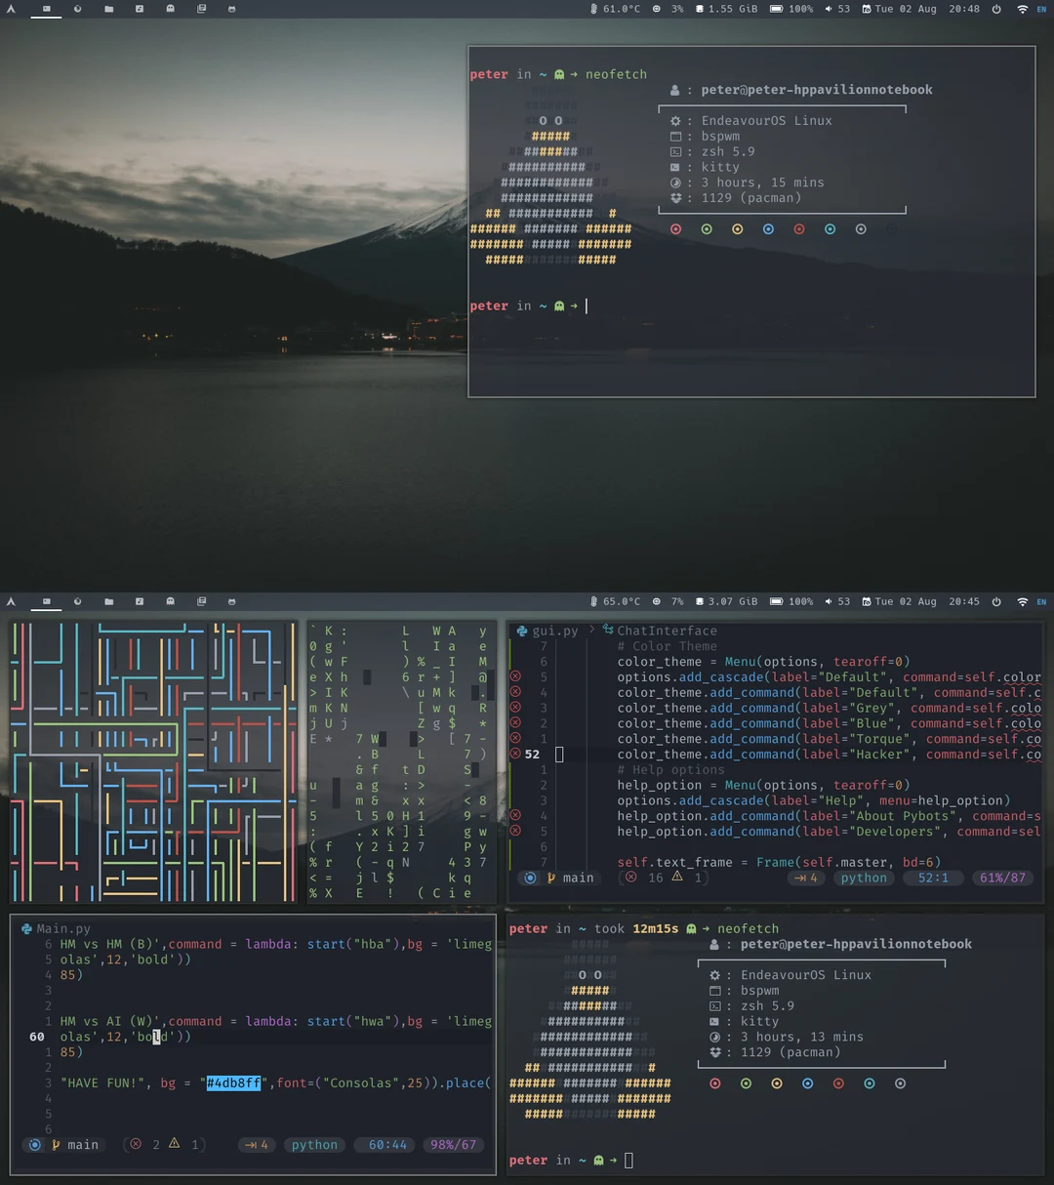Viewport: 1054px width, 1185px height.
Task: Click the EndeavourOS launcher icon in the top bar
Action: tap(11, 9)
